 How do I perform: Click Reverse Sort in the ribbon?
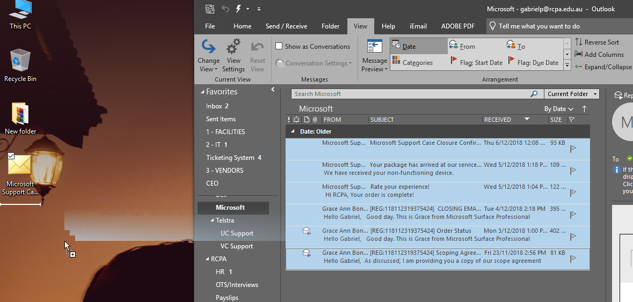click(597, 42)
